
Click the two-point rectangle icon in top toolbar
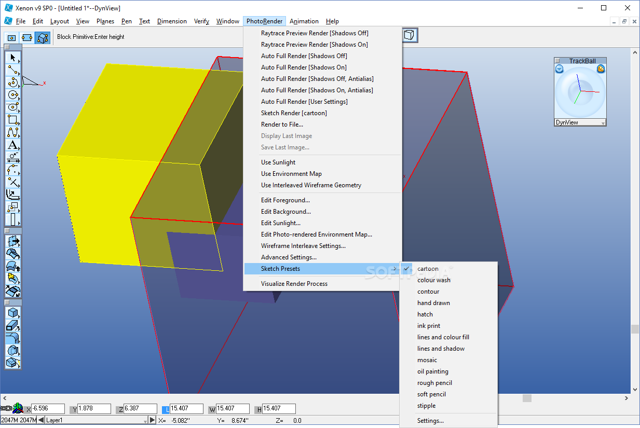coord(27,37)
